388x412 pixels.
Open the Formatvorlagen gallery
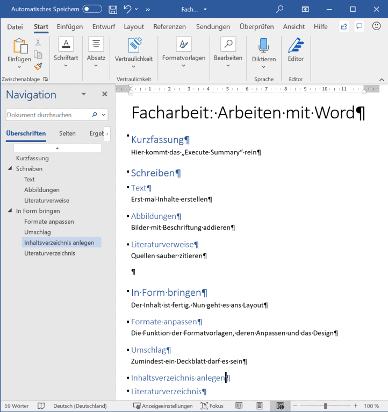(184, 53)
